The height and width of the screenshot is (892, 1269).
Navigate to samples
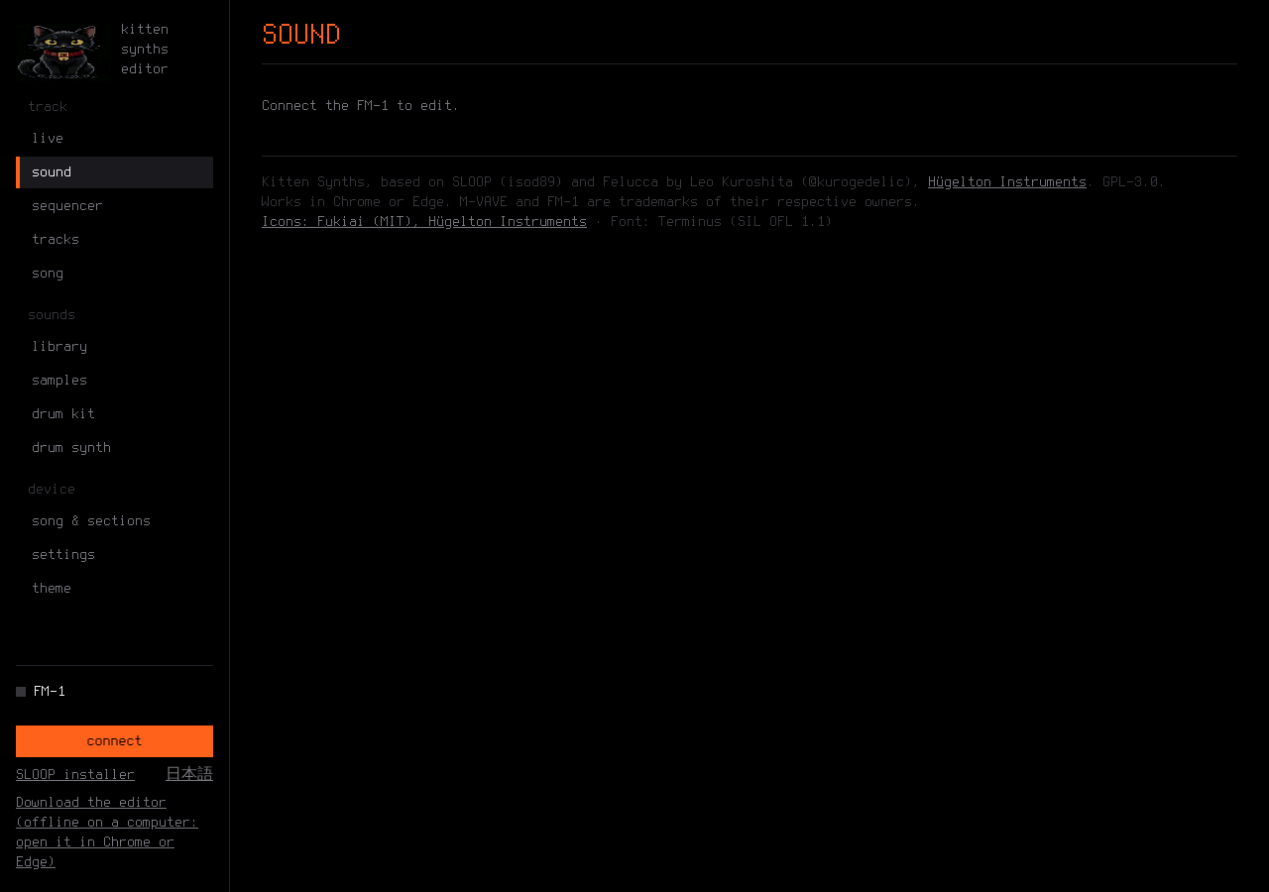point(114,381)
